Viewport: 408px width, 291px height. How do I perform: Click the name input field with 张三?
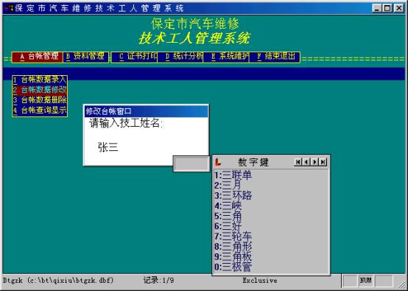[x=146, y=147]
